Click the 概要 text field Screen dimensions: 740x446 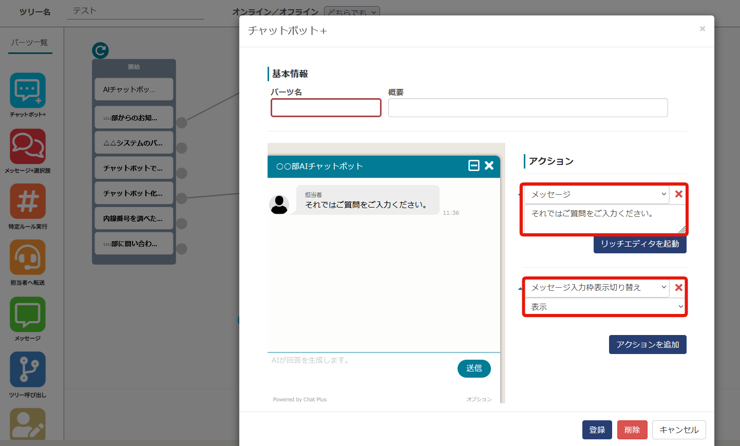(x=527, y=108)
